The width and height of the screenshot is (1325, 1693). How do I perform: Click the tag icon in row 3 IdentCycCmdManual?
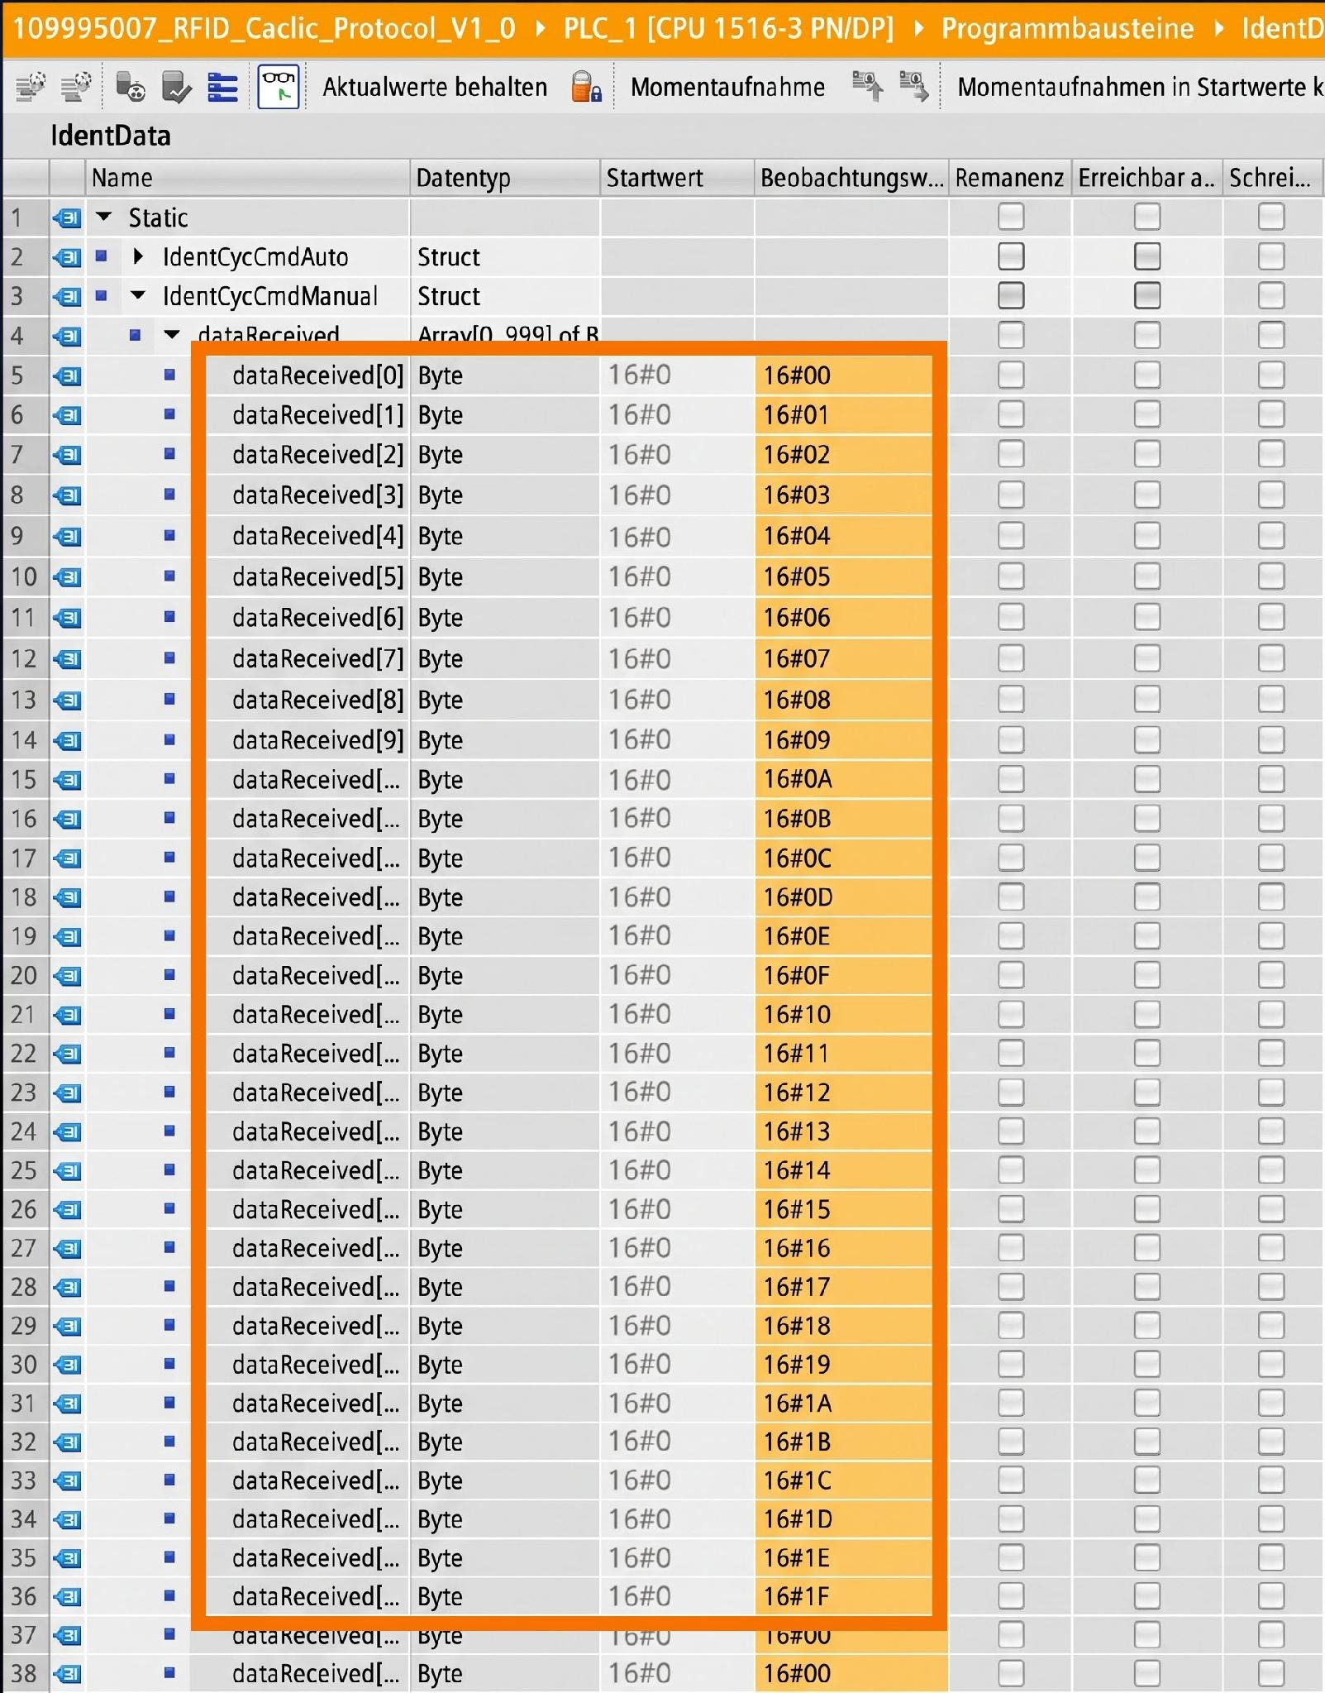pyautogui.click(x=68, y=296)
